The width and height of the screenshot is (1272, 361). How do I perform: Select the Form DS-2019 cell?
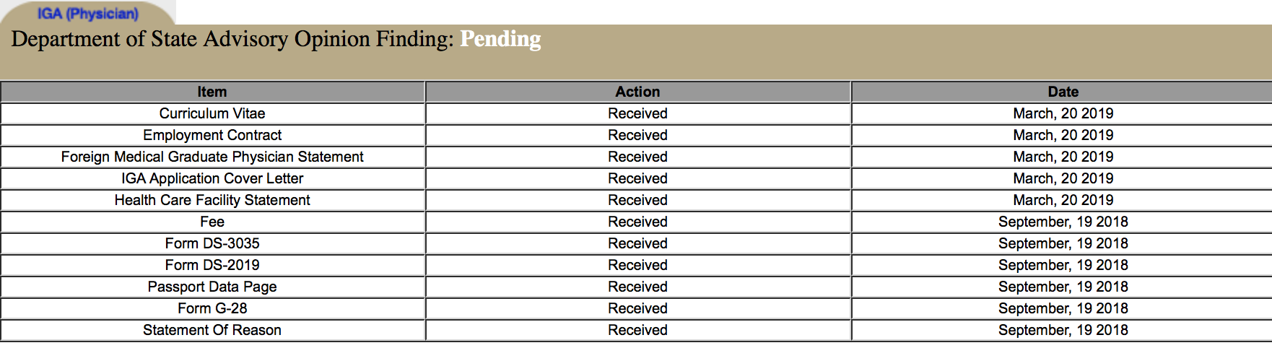[212, 265]
